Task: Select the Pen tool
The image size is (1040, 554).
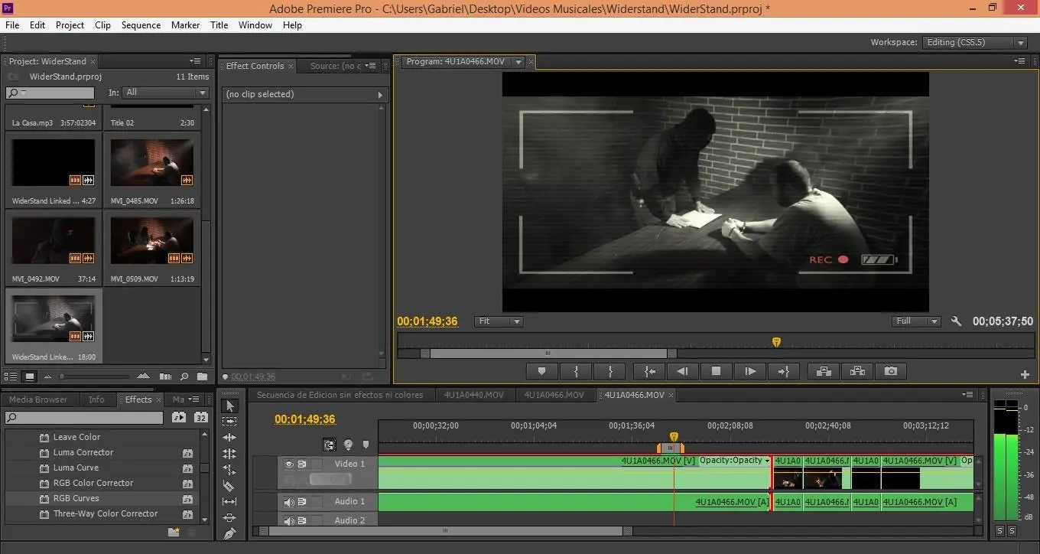Action: point(230,534)
